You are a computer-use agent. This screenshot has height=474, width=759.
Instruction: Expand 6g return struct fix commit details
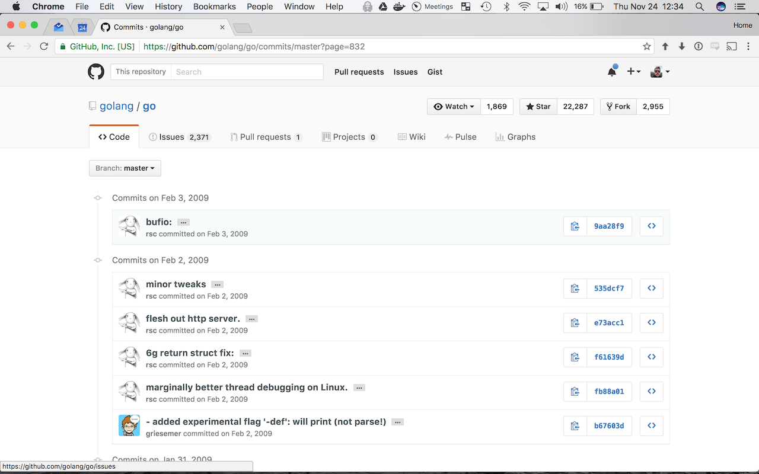245,353
